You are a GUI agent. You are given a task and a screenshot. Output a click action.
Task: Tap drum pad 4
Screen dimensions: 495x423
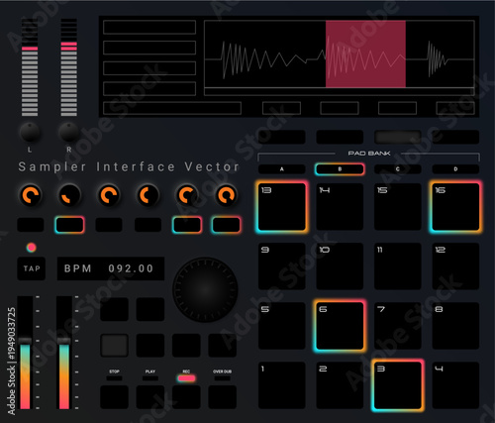455,385
